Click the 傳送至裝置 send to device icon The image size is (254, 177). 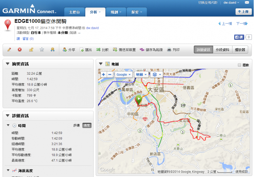point(115,50)
